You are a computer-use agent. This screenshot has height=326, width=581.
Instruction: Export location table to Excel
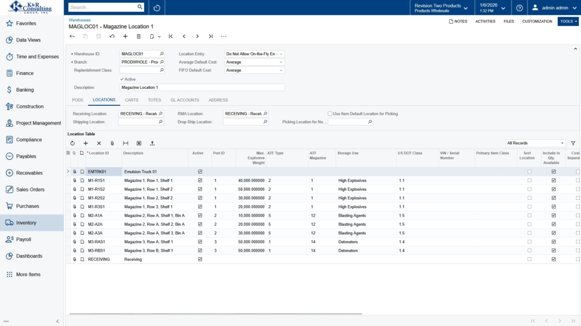click(139, 144)
